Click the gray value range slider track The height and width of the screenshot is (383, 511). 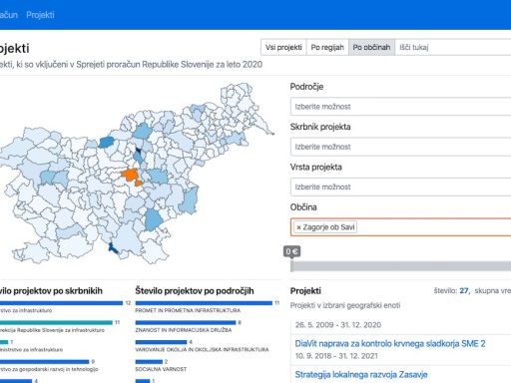pyautogui.click(x=400, y=266)
